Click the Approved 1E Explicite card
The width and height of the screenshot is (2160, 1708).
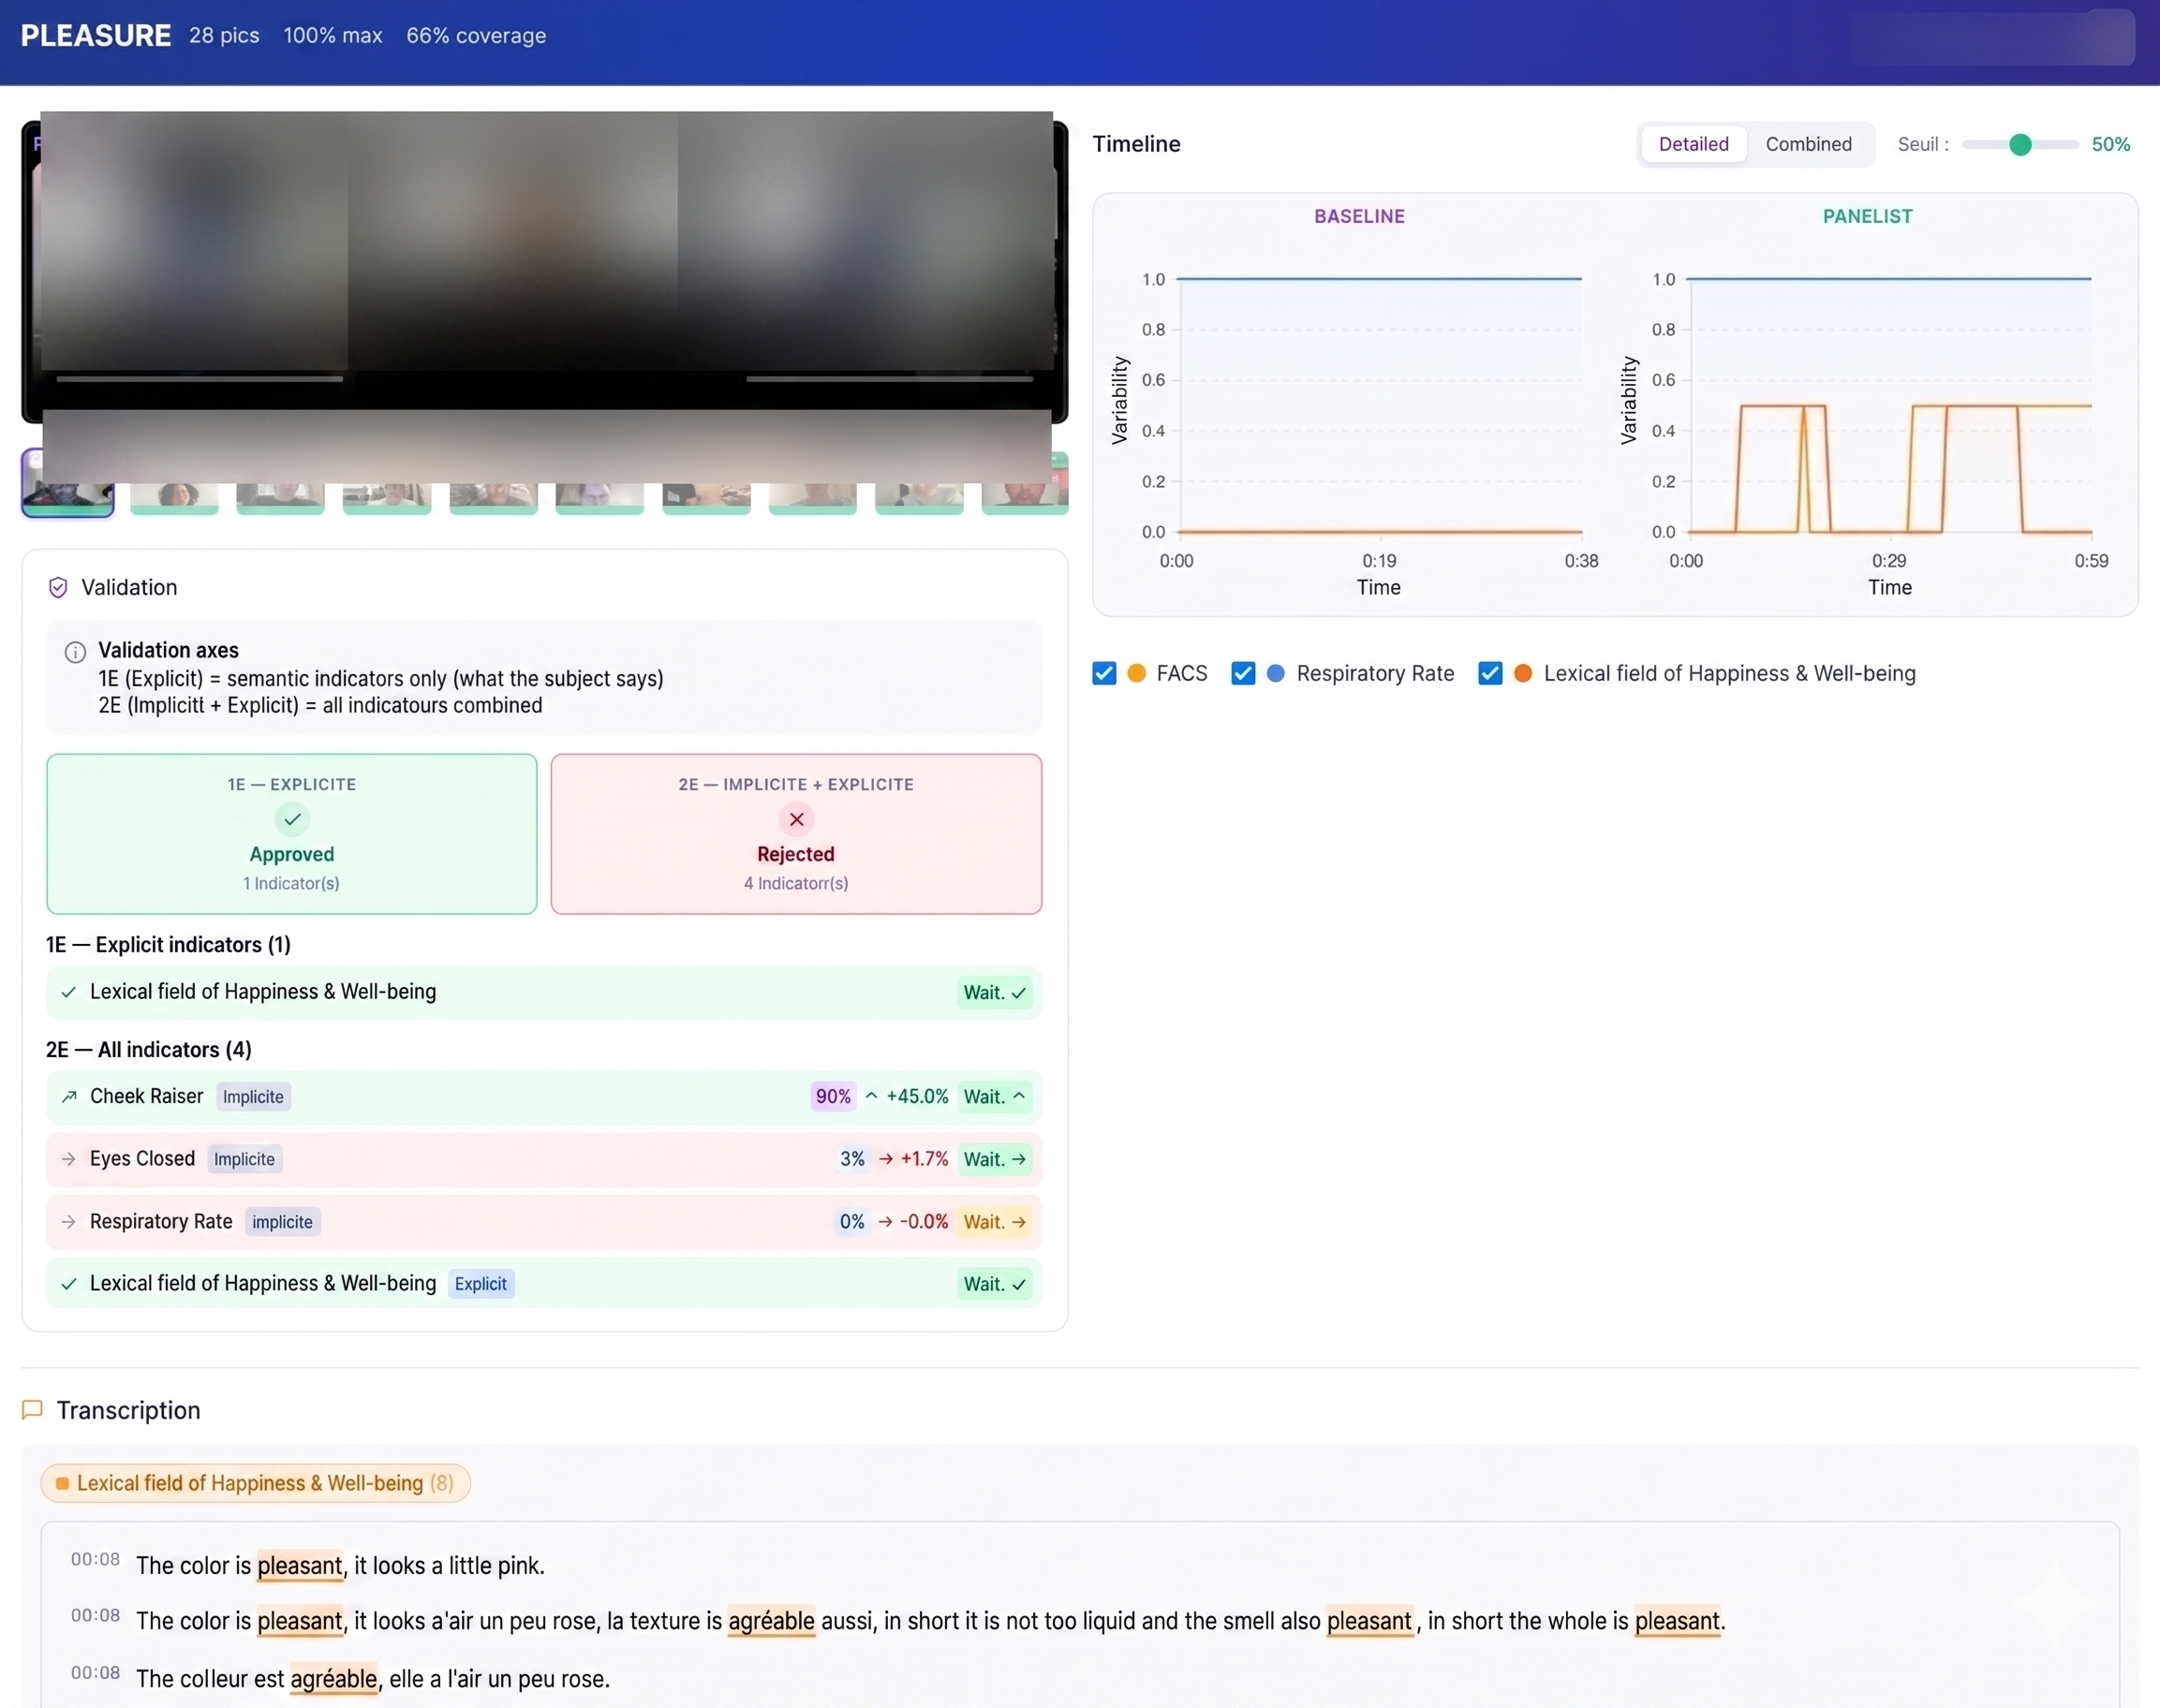click(x=291, y=834)
